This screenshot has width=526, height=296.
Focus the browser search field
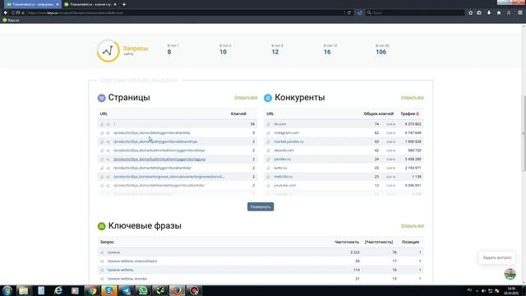point(416,13)
